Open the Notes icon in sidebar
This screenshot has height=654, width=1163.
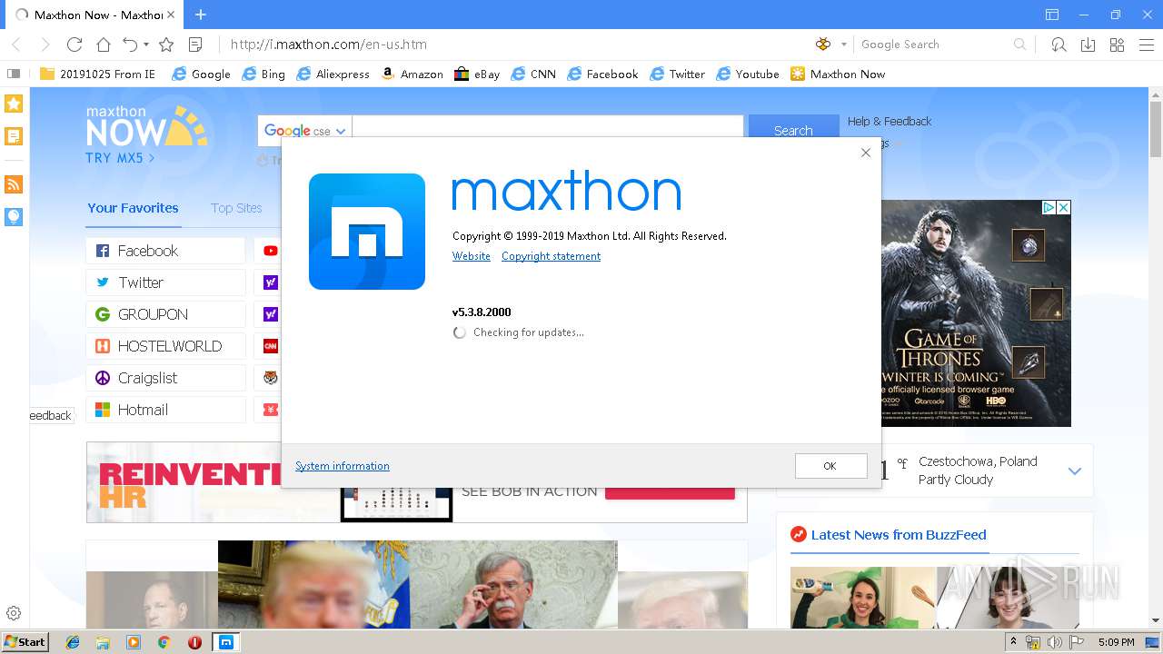14,136
